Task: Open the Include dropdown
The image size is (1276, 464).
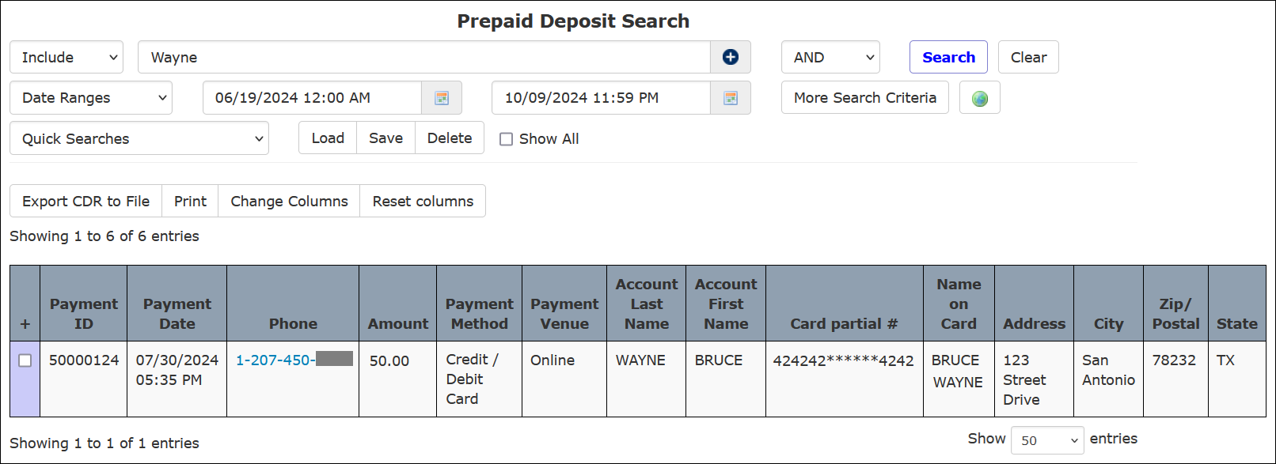Action: [66, 57]
